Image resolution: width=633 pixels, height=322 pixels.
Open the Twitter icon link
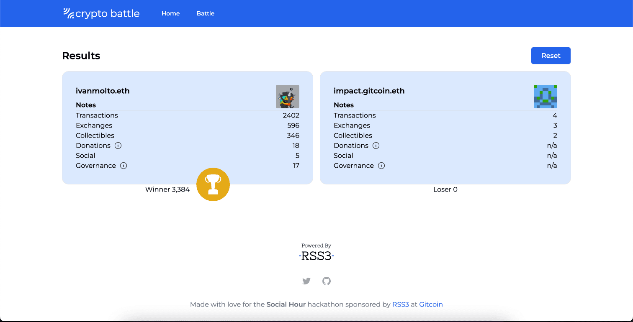[x=306, y=281]
